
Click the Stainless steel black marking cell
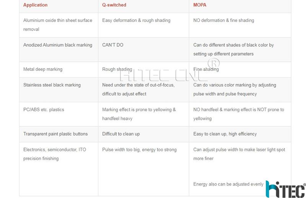click(x=52, y=85)
